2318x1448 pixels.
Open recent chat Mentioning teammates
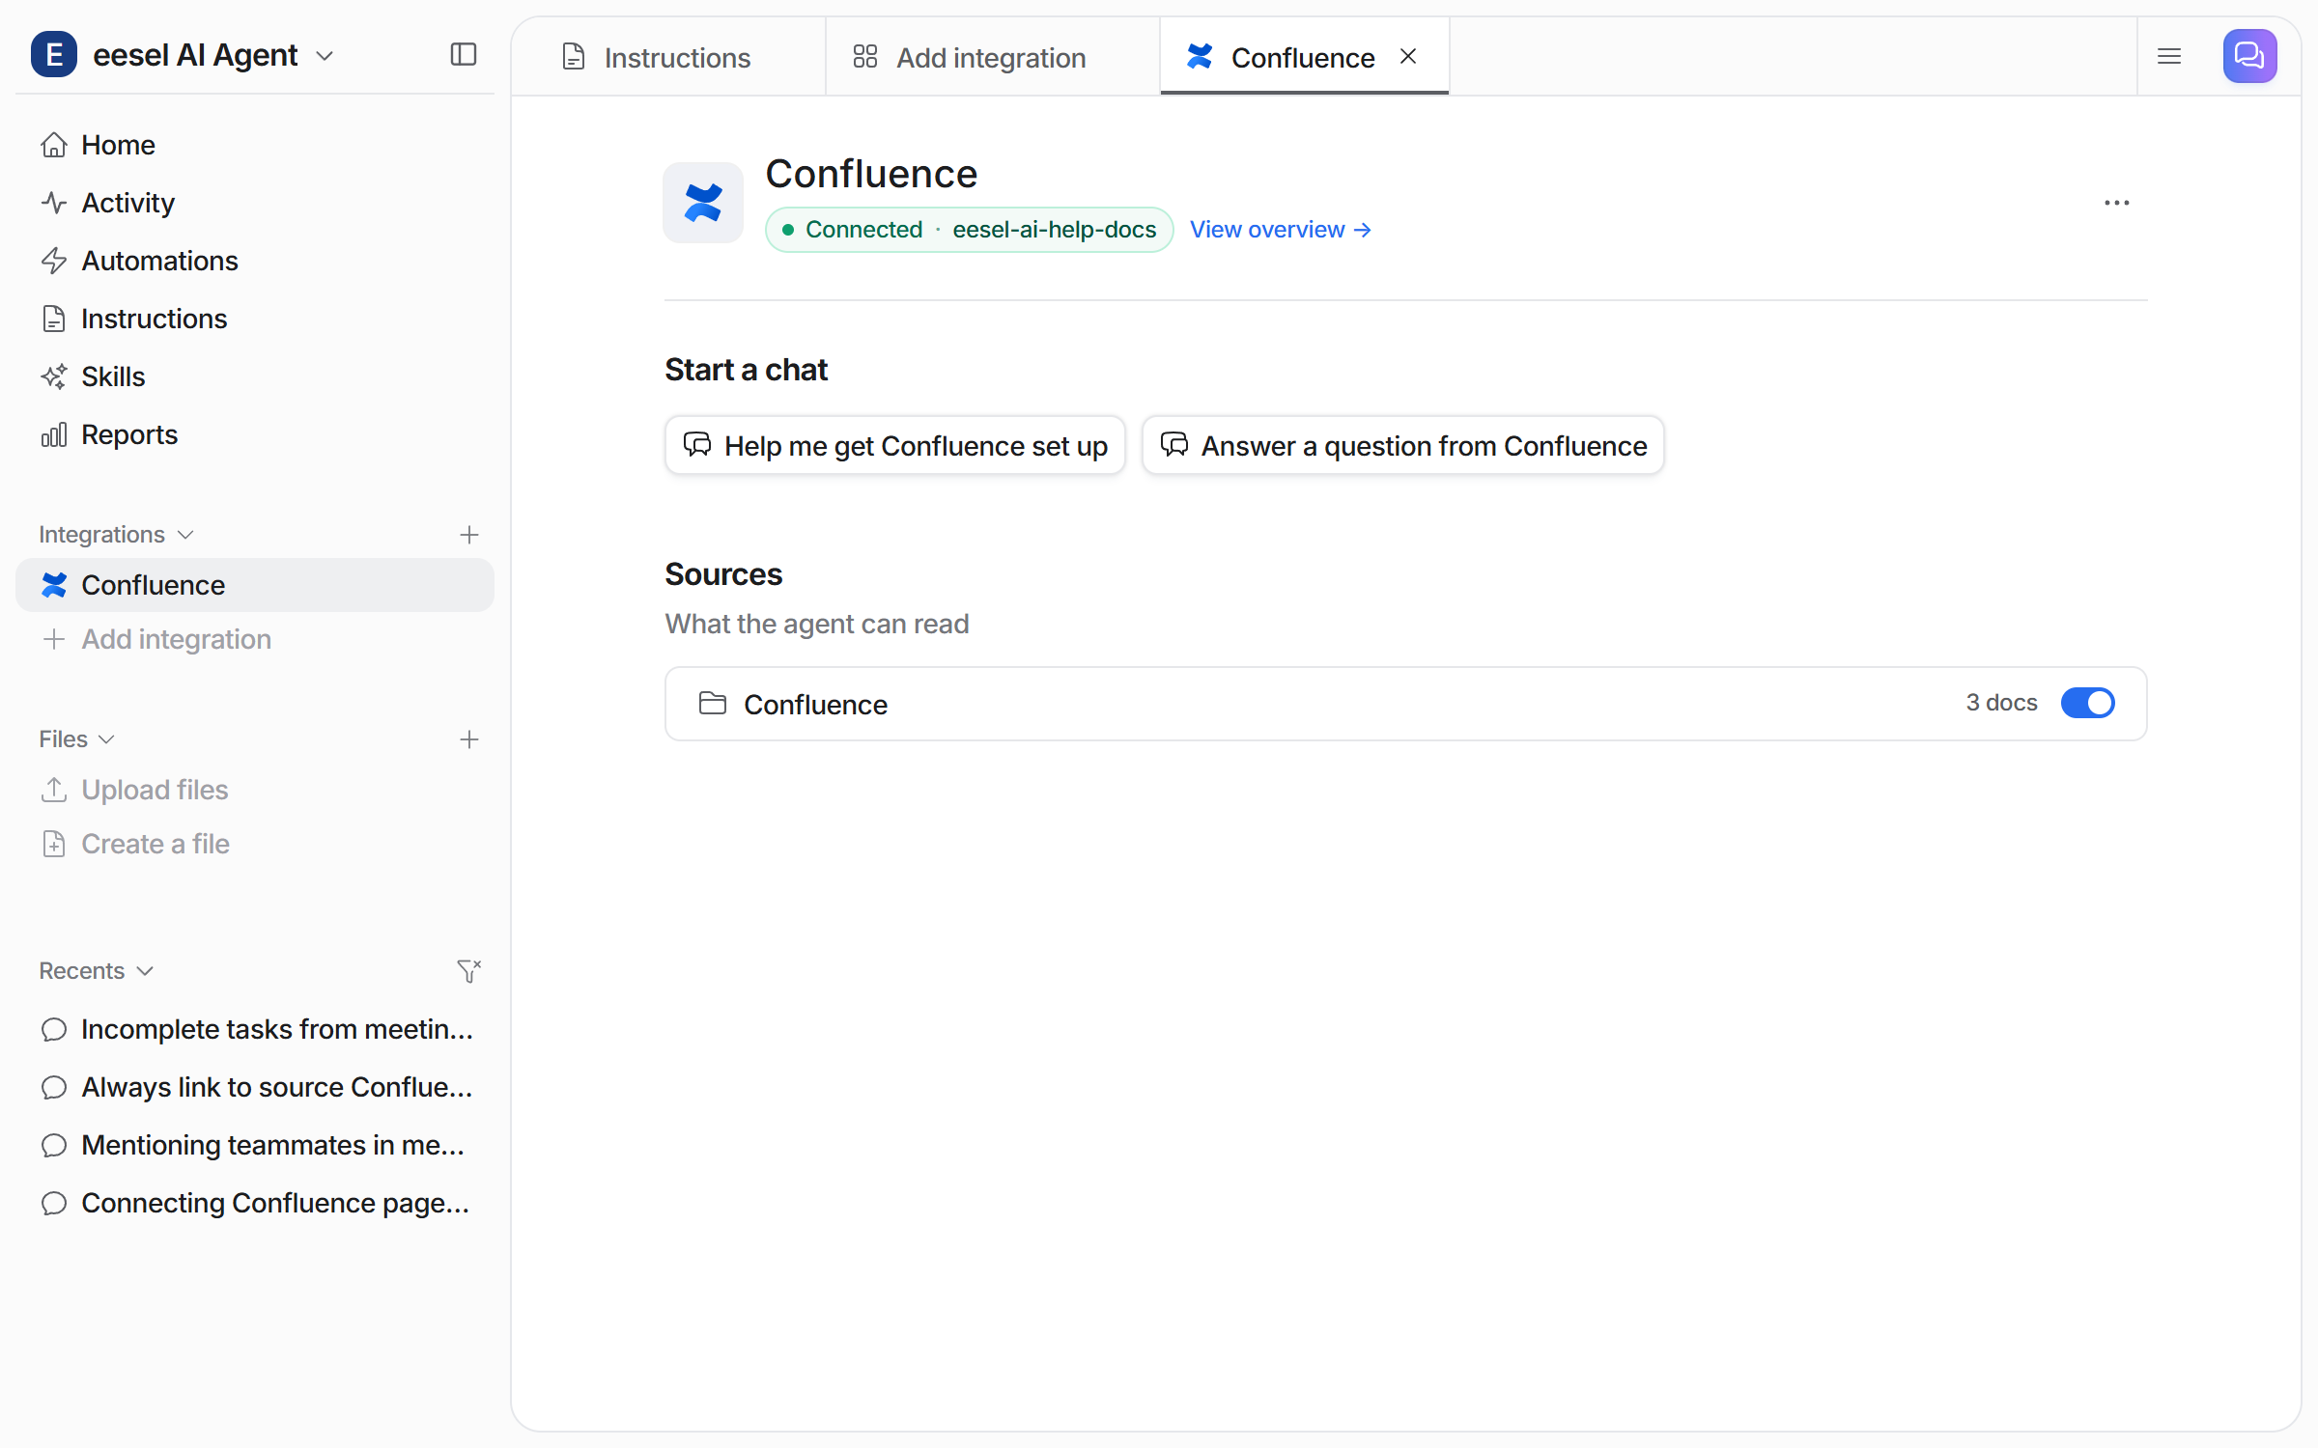point(255,1145)
